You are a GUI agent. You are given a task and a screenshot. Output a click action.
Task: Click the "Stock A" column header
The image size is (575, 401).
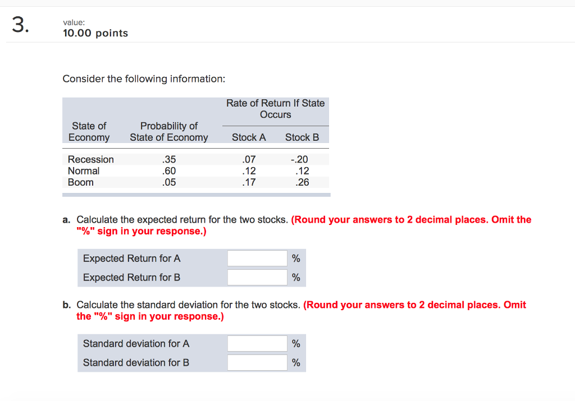point(249,137)
